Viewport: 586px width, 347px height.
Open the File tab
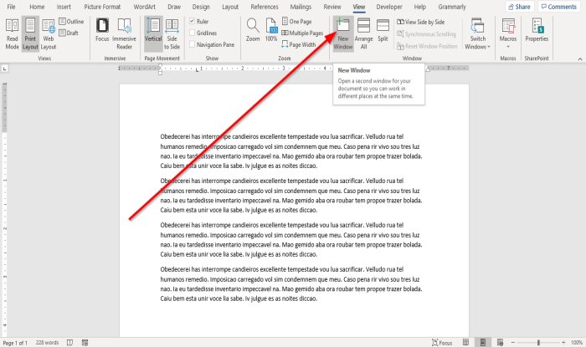click(11, 7)
